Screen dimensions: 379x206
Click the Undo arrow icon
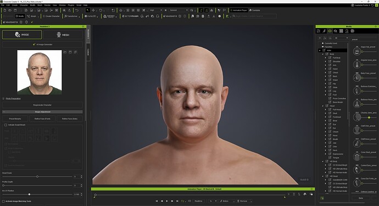click(77, 10)
